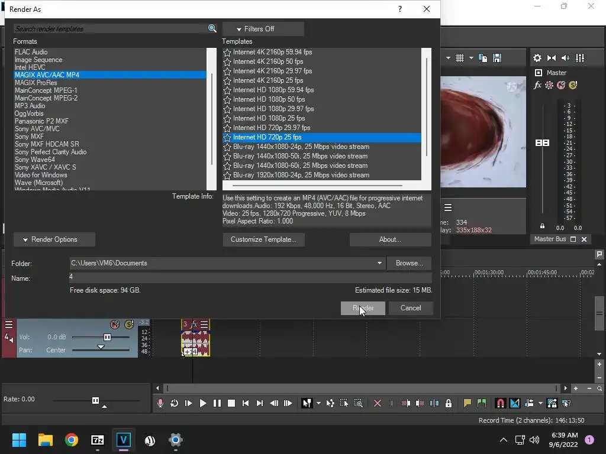Click the Play button in transport

203,403
